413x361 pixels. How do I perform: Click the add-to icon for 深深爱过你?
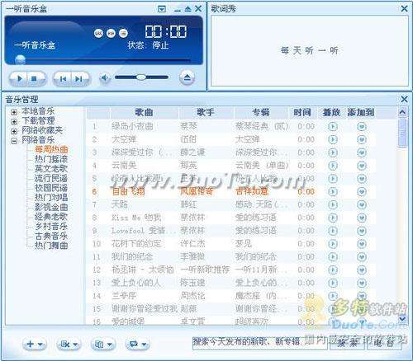pyautogui.click(x=362, y=152)
